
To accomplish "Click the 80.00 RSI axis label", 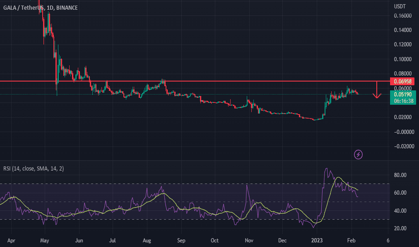I will click(x=400, y=175).
